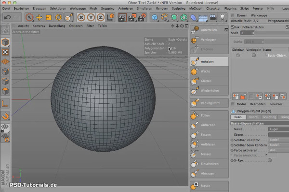Open the Sculpting menu
Screen dimensions: 289x192
pos(179,9)
